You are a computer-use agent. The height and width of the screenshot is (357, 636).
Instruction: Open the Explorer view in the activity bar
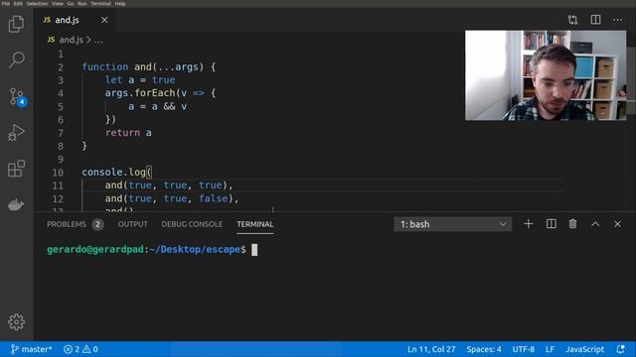tap(16, 24)
